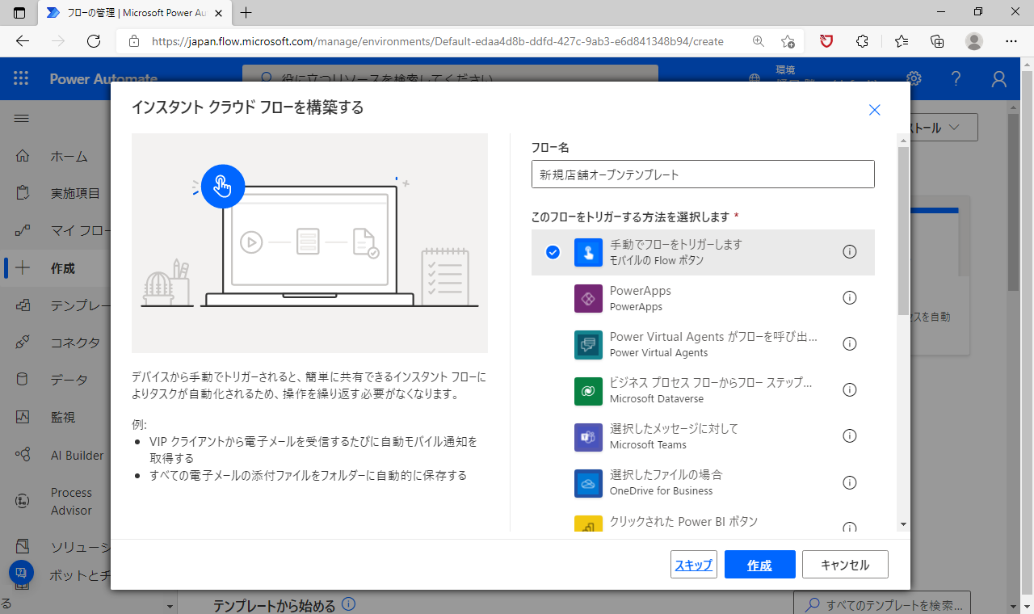Open Process Advisor in the sidebar
The image size is (1034, 614).
(x=71, y=501)
